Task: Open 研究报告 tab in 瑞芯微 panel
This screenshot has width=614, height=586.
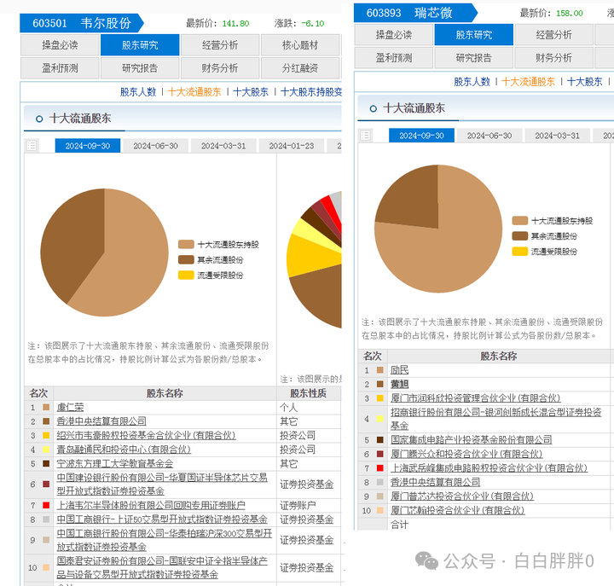Action: coord(474,58)
